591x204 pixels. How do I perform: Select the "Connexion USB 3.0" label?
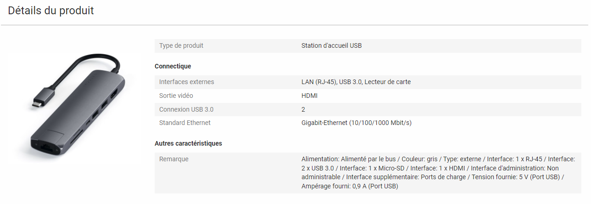pyautogui.click(x=186, y=109)
